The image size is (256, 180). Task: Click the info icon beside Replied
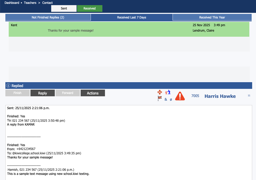tap(8, 86)
